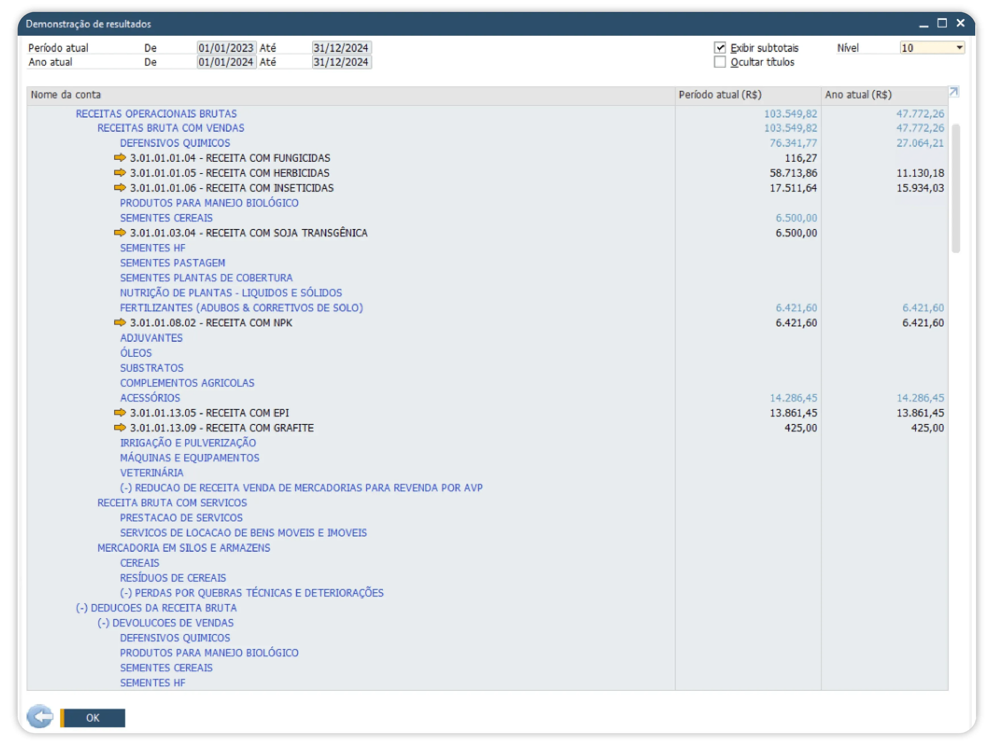Uncheck the Exibir subtotais checkbox
994x745 pixels.
click(x=720, y=48)
